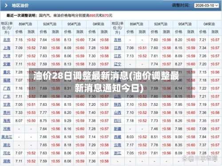This screenshot has height=166, width=222.
Task: Open the 重庆 region link
Action: click(7, 72)
